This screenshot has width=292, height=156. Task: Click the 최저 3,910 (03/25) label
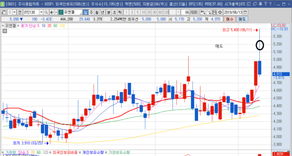28,143
